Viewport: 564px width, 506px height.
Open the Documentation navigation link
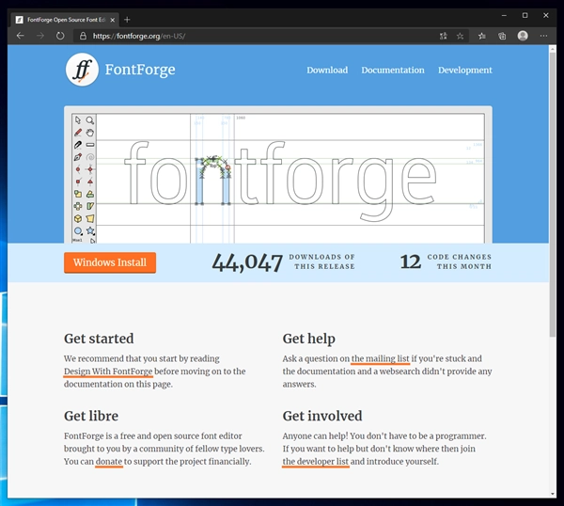(x=393, y=71)
